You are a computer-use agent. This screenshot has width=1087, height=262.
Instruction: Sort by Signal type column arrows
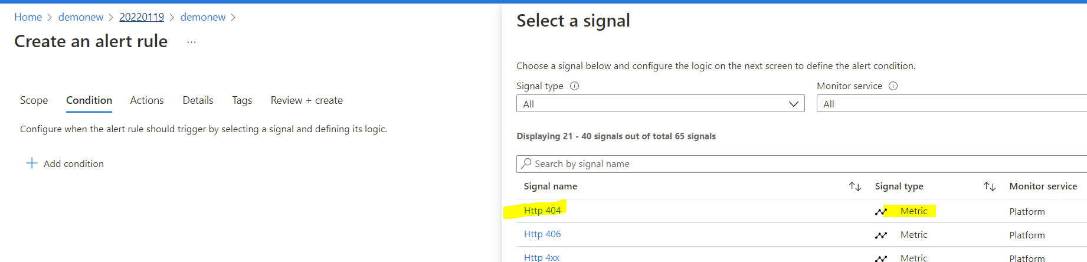[989, 186]
